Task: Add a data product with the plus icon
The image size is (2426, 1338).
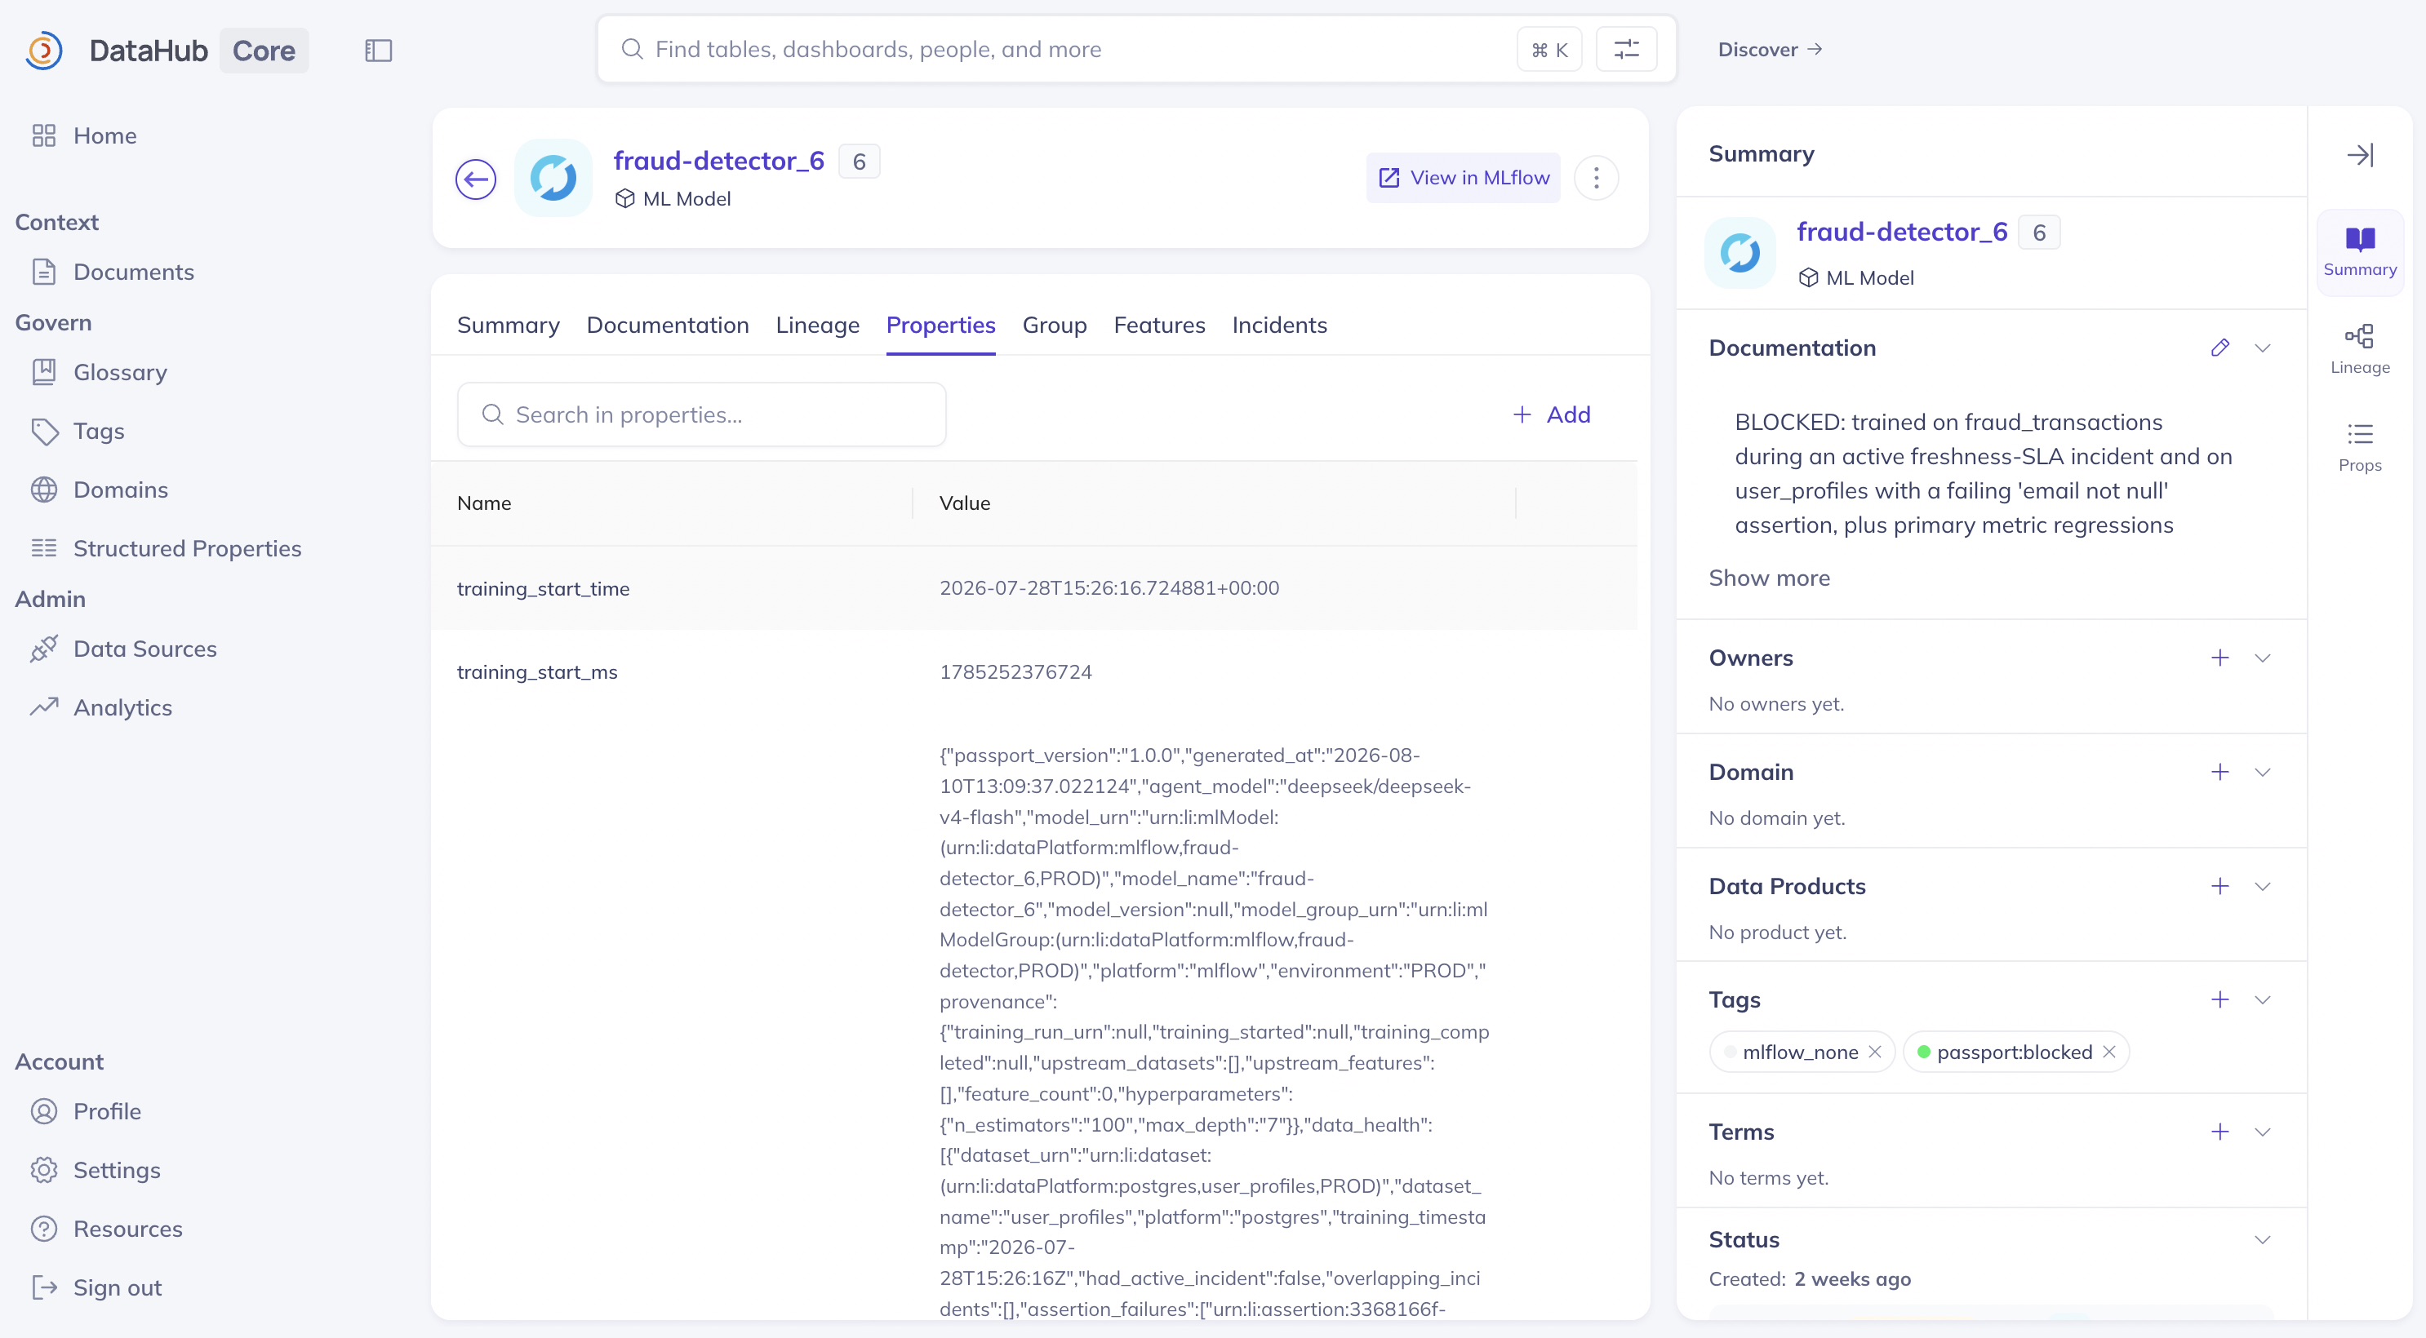Action: click(2219, 886)
